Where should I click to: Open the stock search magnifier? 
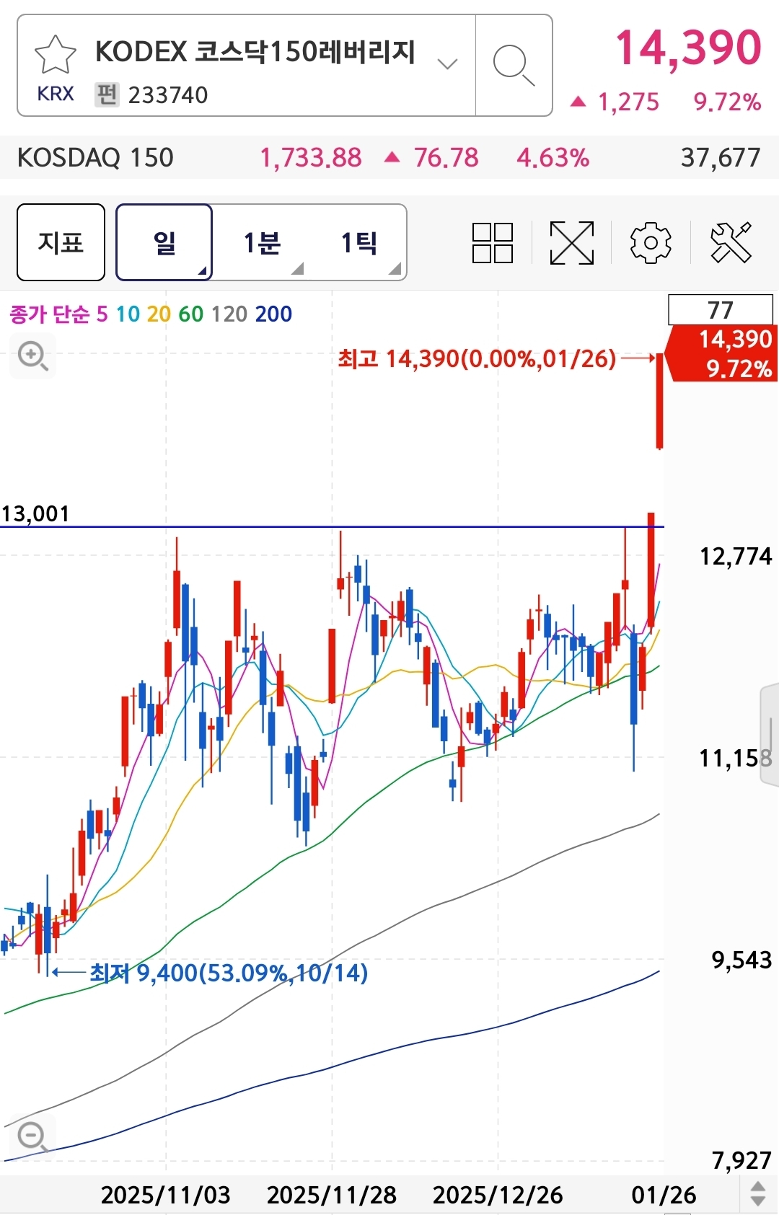point(514,65)
